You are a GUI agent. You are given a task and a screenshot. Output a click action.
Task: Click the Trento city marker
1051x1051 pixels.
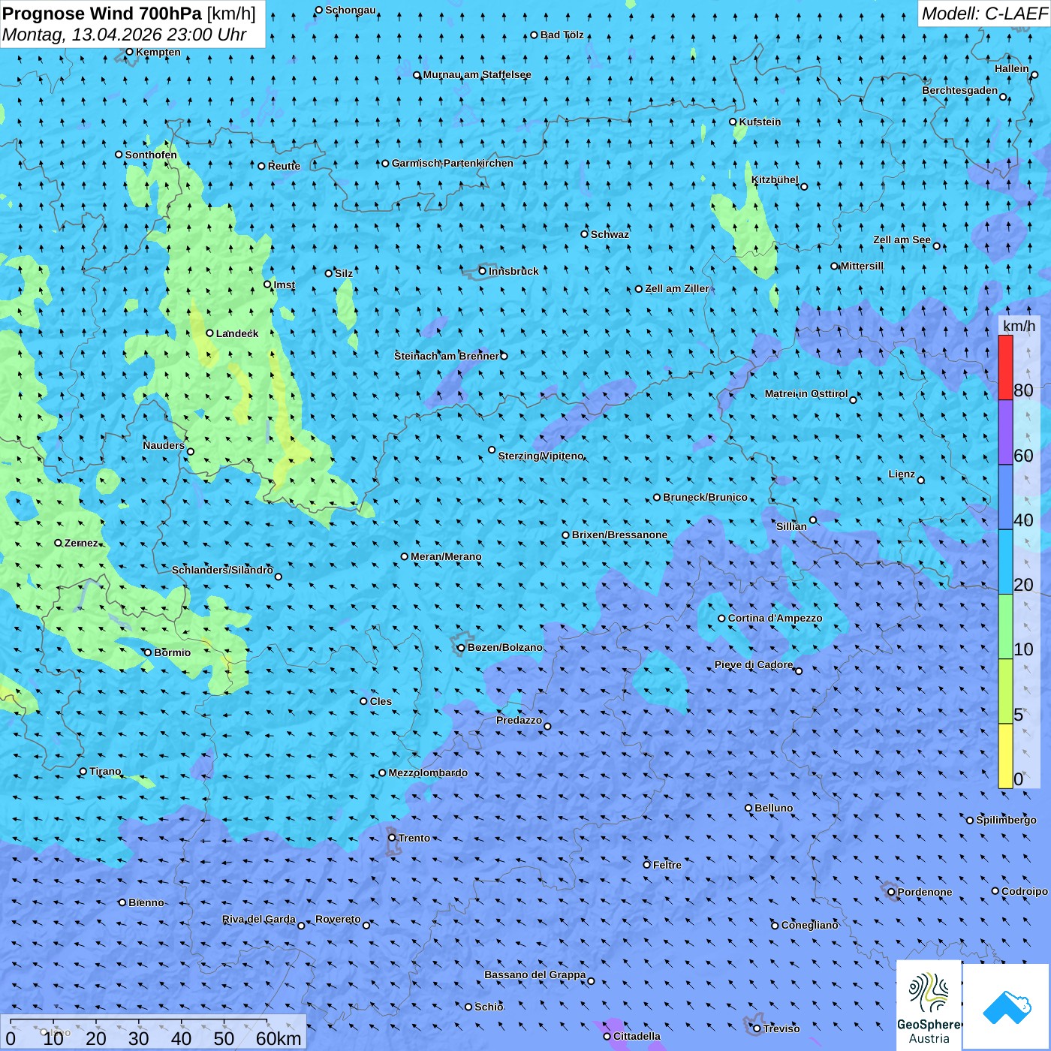392,838
